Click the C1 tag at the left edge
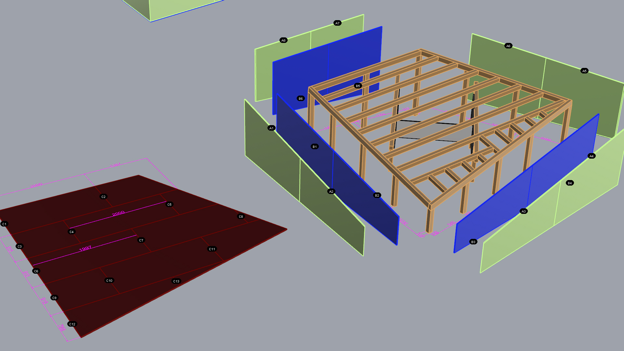The height and width of the screenshot is (351, 624). pos(4,224)
